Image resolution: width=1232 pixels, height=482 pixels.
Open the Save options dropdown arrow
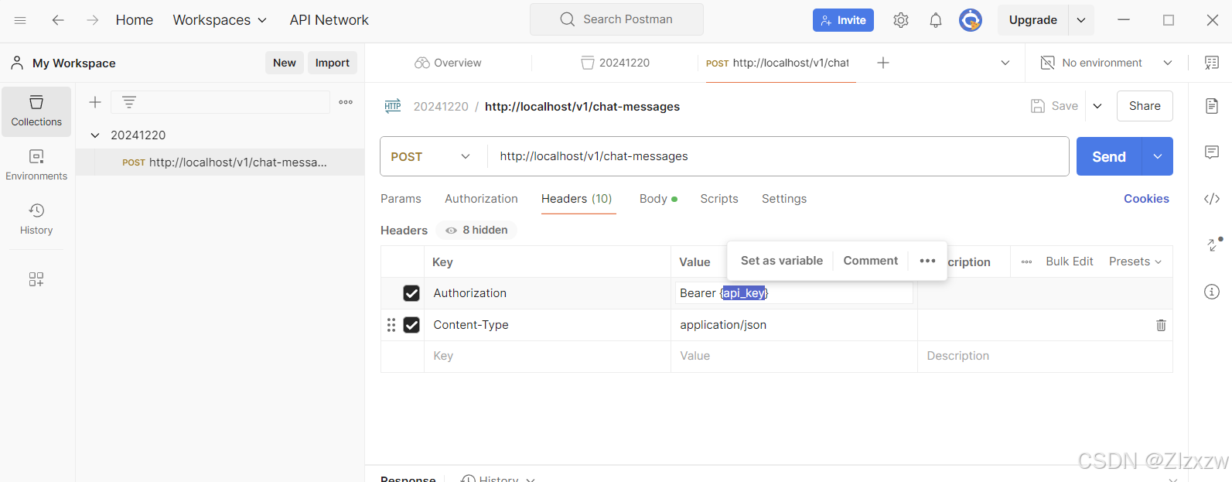(1097, 106)
